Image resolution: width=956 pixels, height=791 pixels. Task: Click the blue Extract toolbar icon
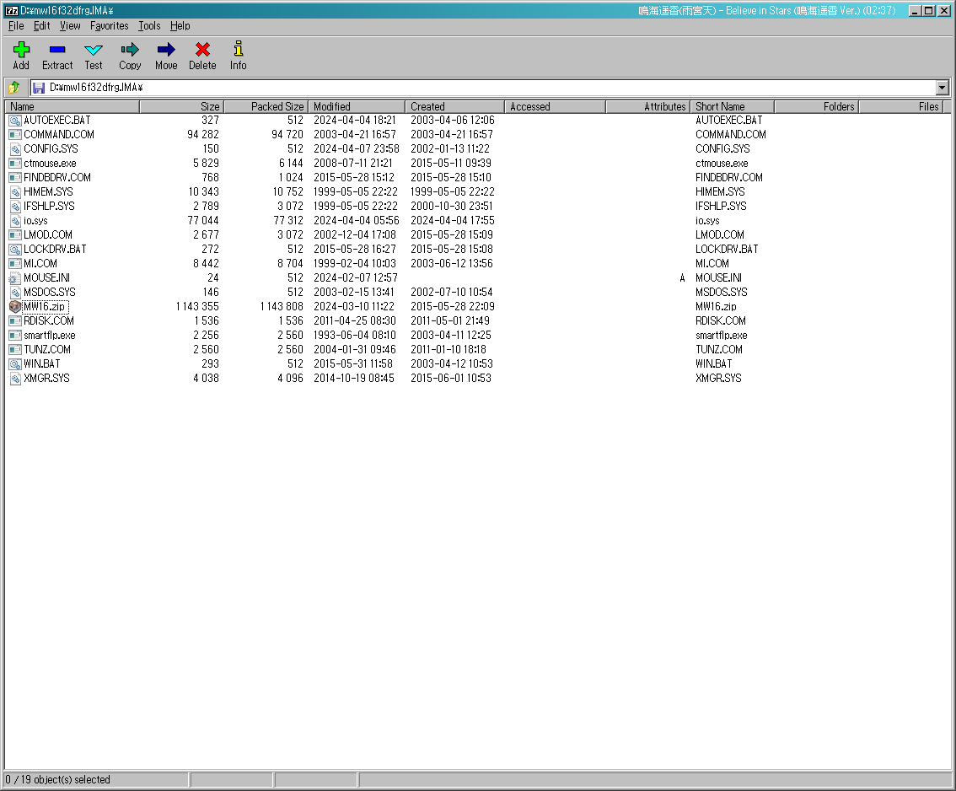tap(57, 51)
